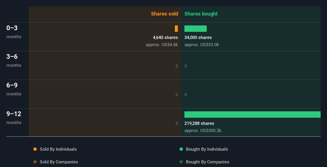Viewport: 327px width, 167px height.
Task: Click the 6–9 months sold zero value
Action: click(176, 95)
